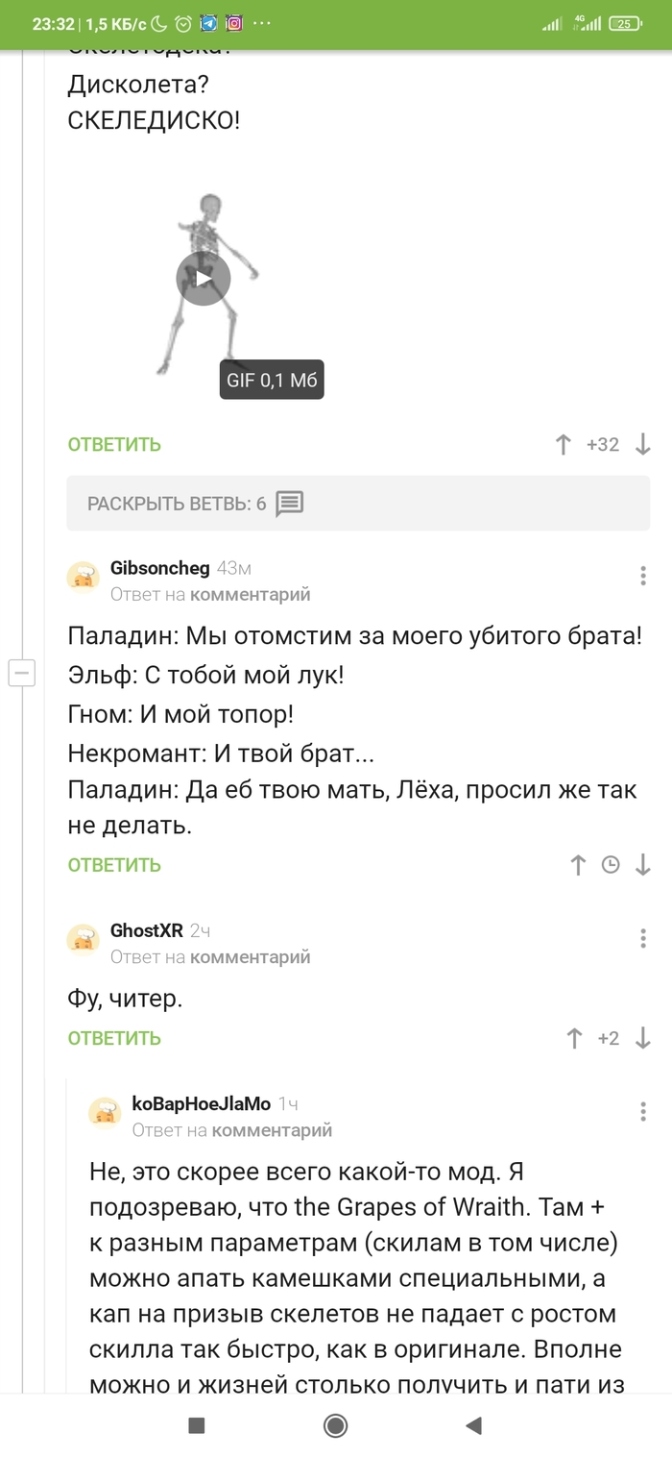Screen dimensions: 672x1458
Task: Upvote GhostXR's 'Фу, читер' comment
Action: (575, 1038)
